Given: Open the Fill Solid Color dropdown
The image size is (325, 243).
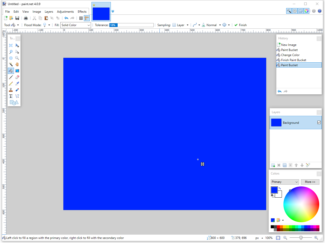Looking at the screenshot, I should [76, 25].
